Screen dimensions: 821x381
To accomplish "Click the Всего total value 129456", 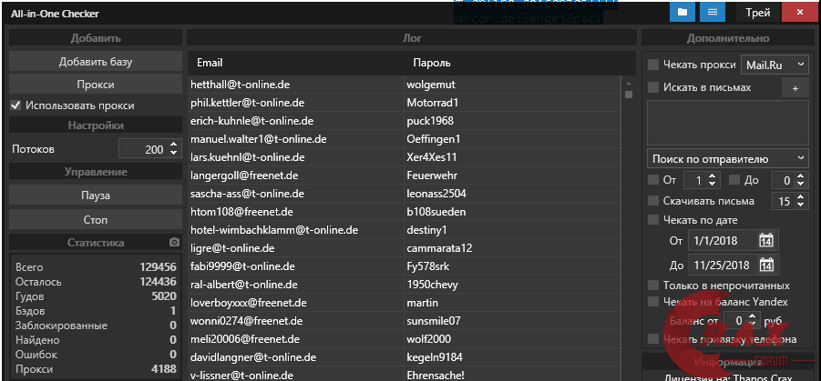I will point(158,267).
